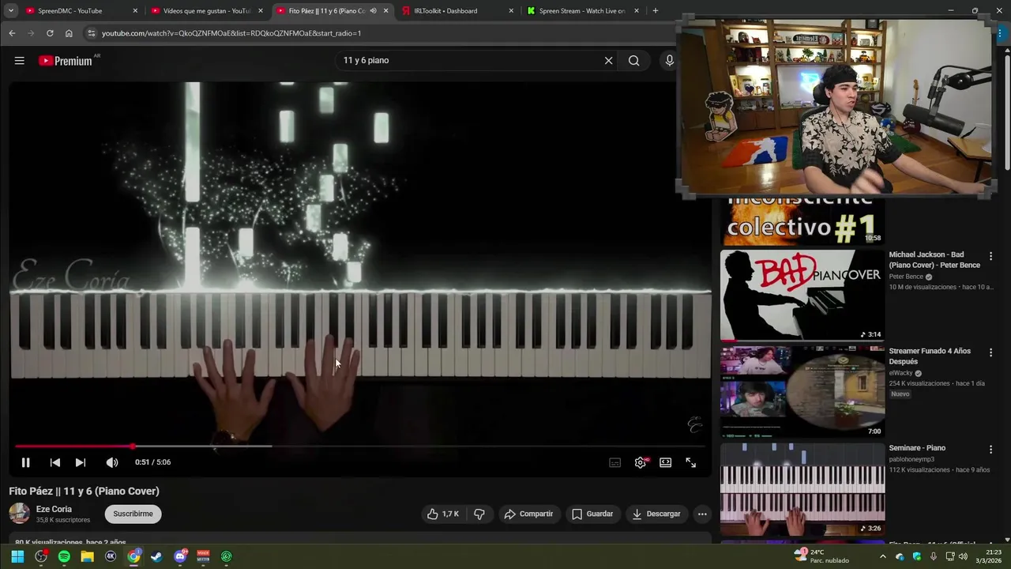This screenshot has width=1011, height=569.
Task: Open the YouTube hamburger guide menu
Action: [x=20, y=61]
